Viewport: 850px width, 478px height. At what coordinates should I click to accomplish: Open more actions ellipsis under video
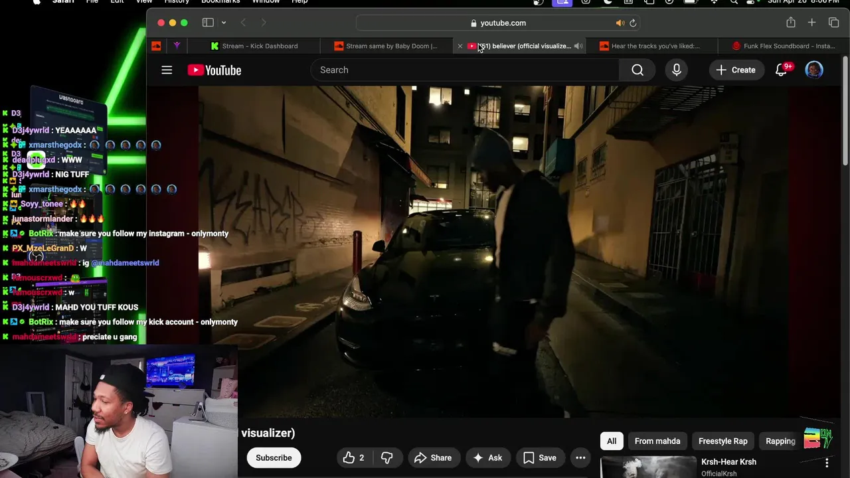click(580, 457)
